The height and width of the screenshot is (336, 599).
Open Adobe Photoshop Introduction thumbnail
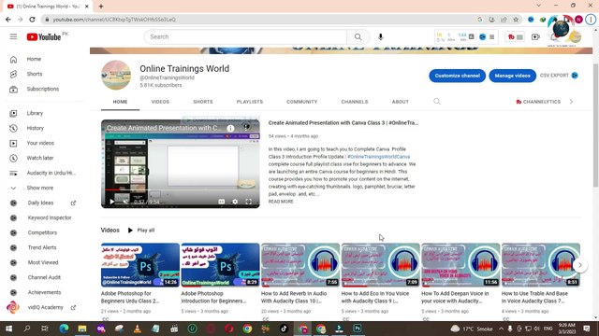(x=221, y=265)
